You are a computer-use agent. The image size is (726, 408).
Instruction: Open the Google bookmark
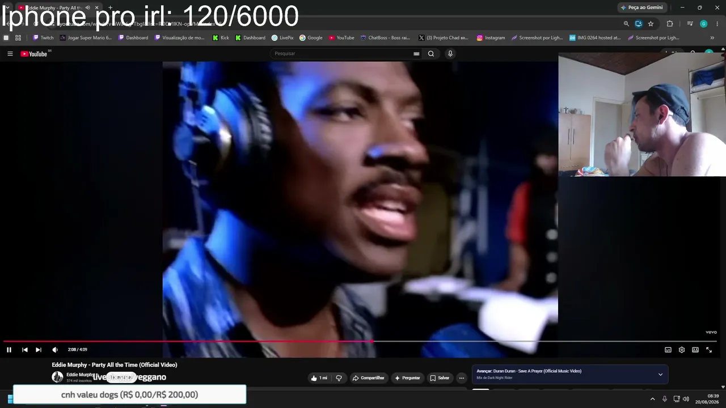point(311,38)
